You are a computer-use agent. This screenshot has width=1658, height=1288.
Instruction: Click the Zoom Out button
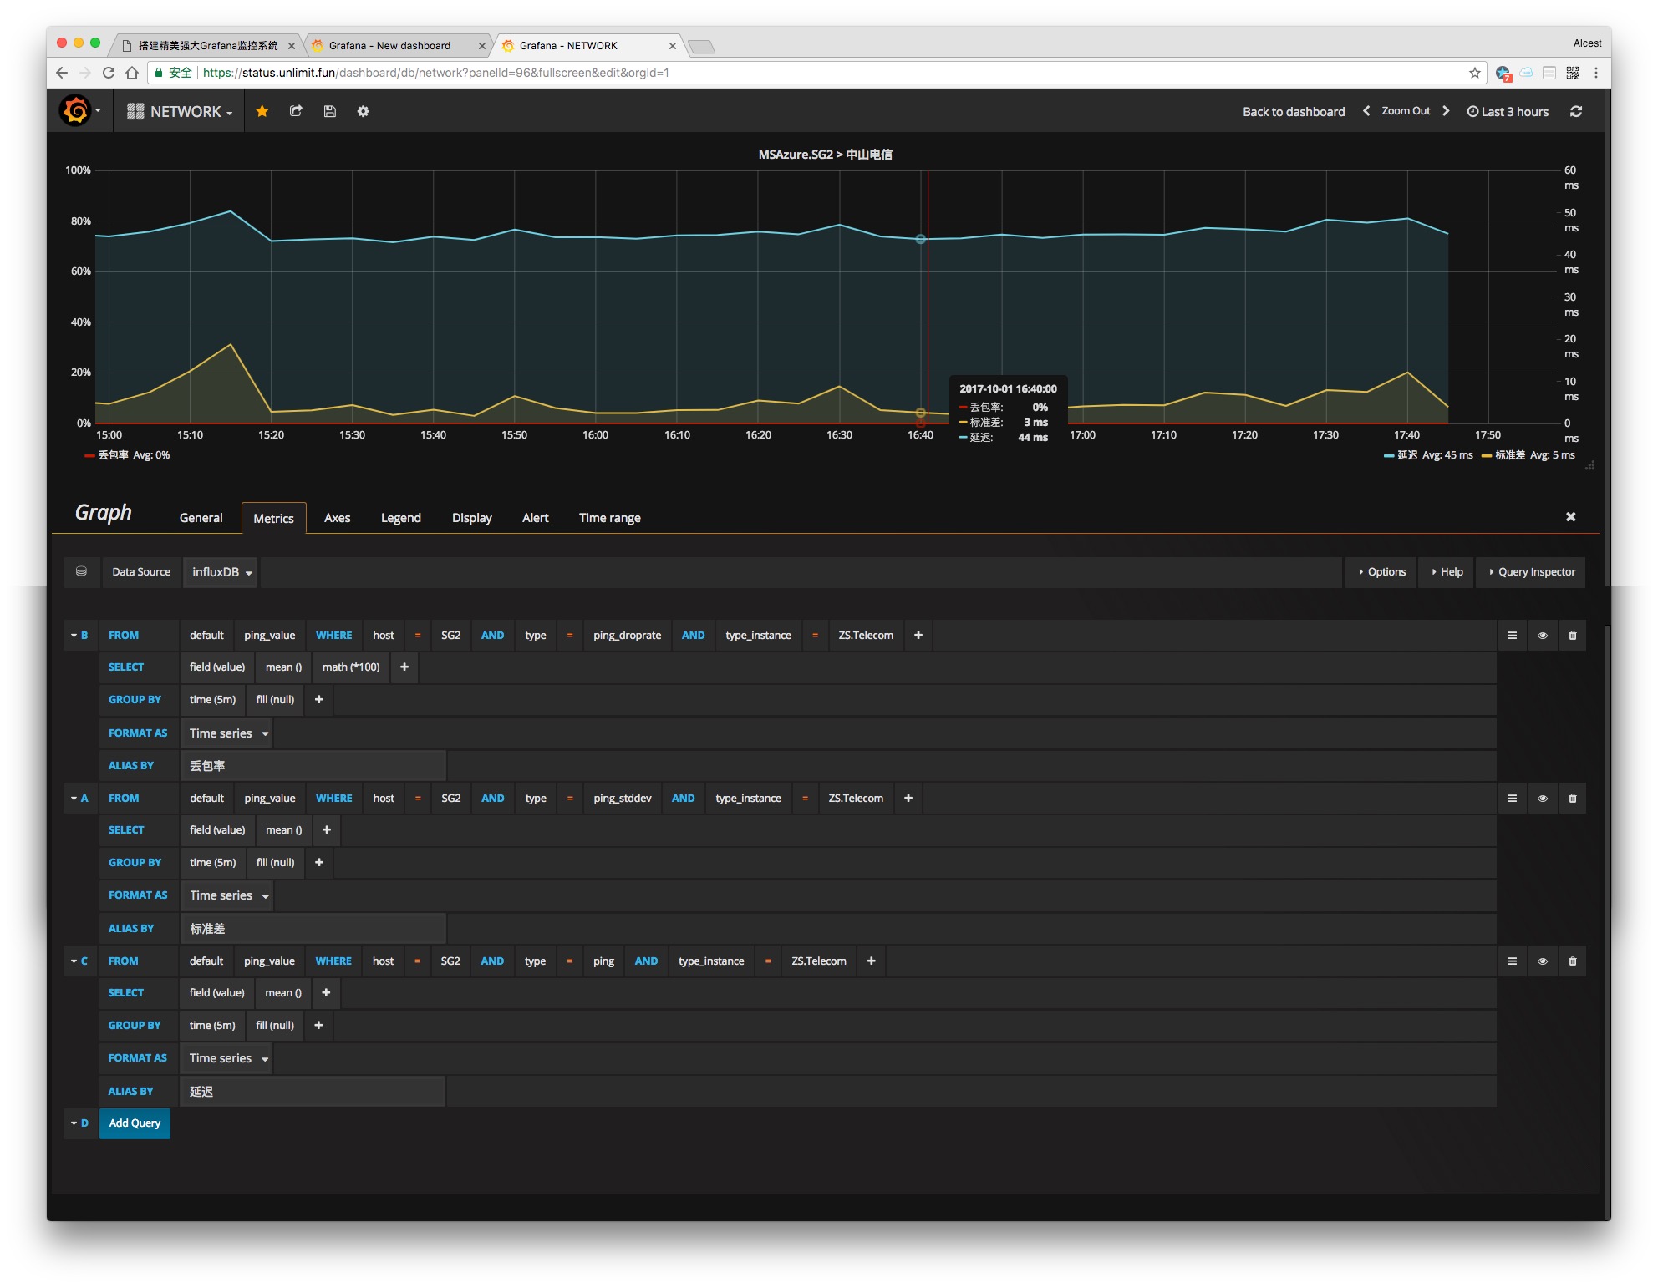tap(1406, 111)
